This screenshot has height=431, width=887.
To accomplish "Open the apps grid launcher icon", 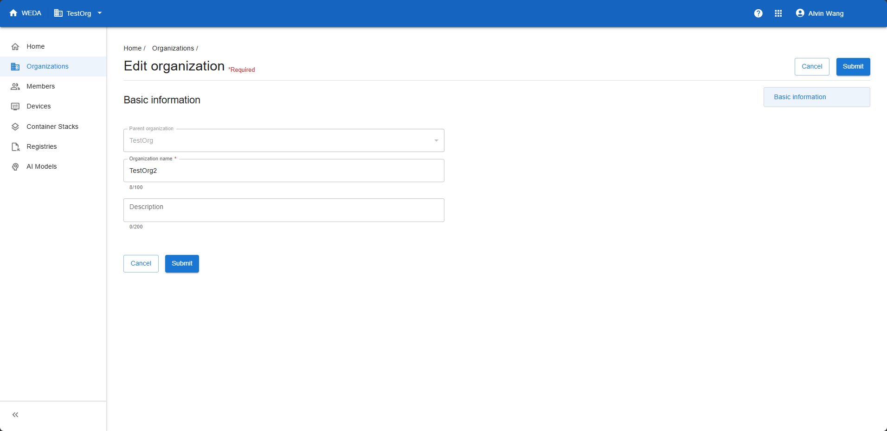I will pyautogui.click(x=778, y=13).
